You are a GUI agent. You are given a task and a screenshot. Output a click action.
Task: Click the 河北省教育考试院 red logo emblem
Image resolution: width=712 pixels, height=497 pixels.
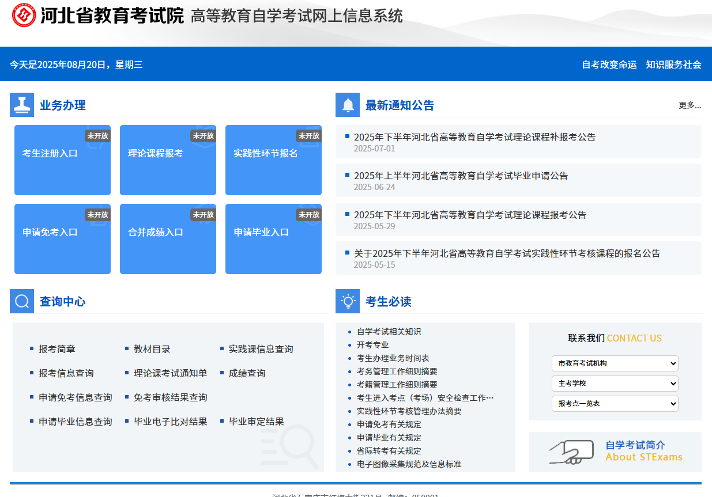pyautogui.click(x=24, y=16)
